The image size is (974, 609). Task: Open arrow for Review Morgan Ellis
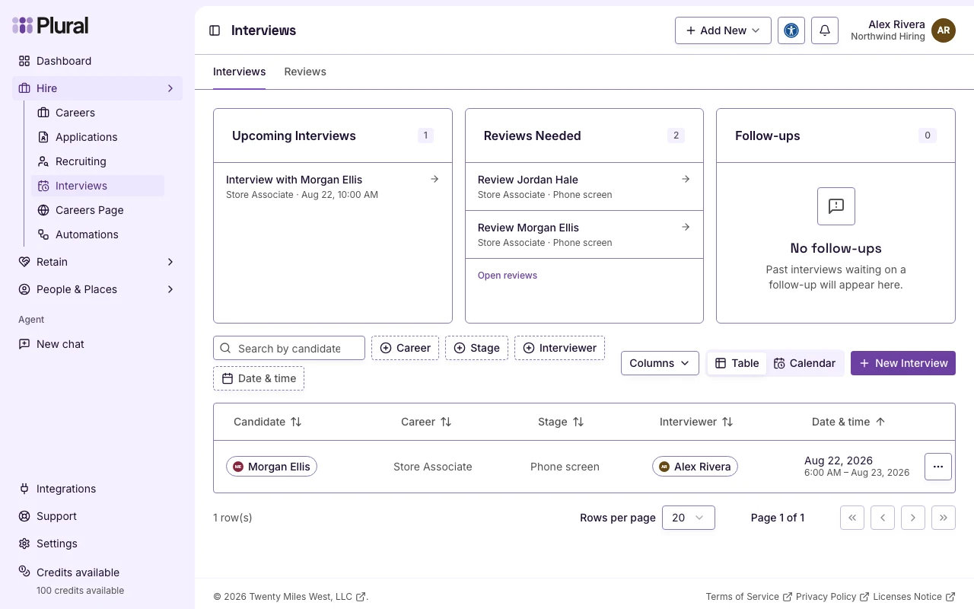point(686,228)
